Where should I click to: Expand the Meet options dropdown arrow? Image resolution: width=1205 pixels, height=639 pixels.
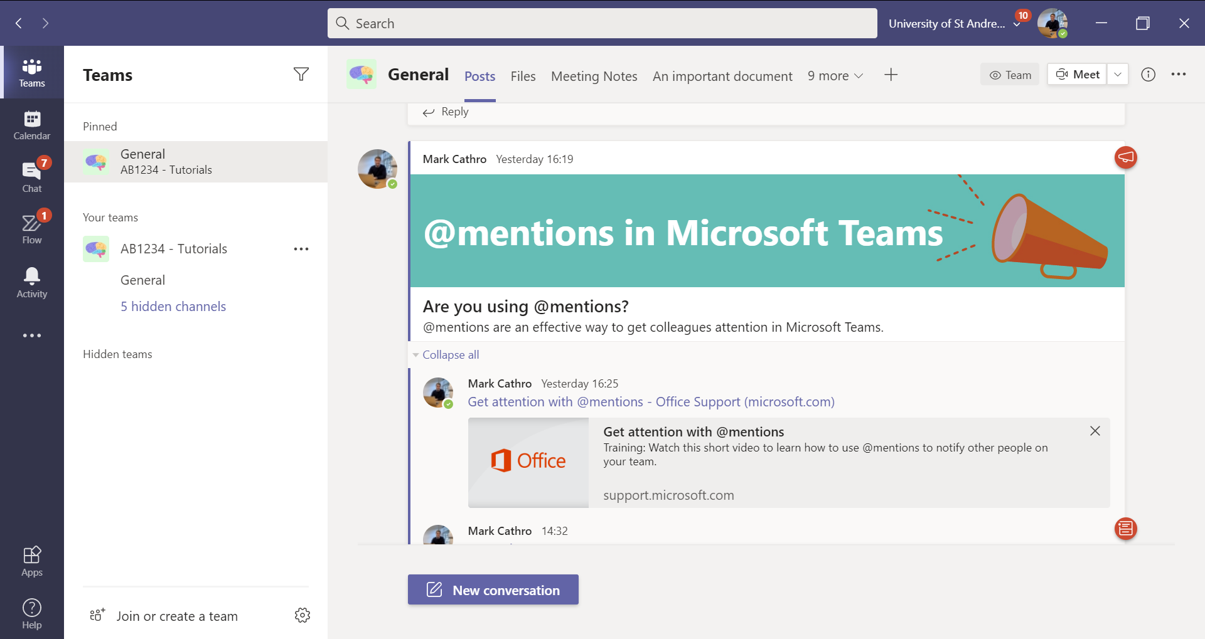(x=1118, y=75)
